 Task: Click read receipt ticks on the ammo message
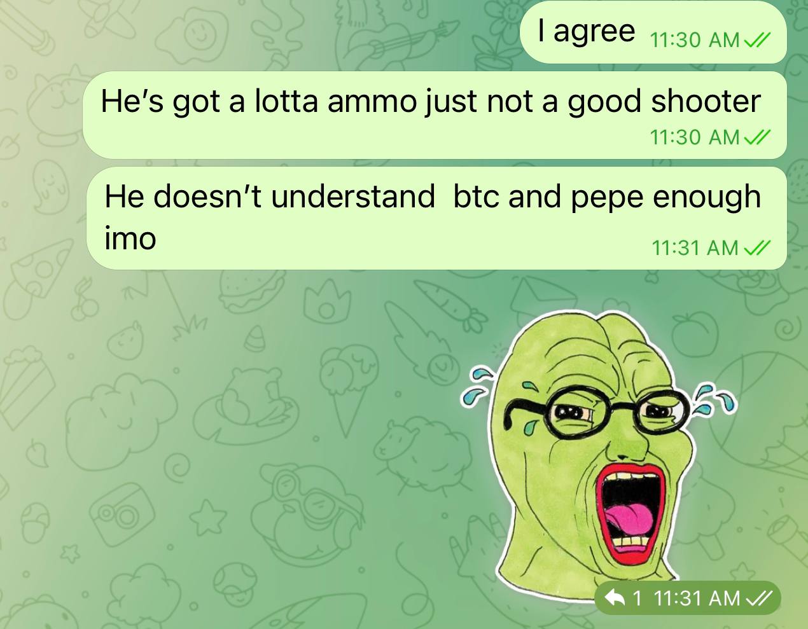pyautogui.click(x=756, y=137)
